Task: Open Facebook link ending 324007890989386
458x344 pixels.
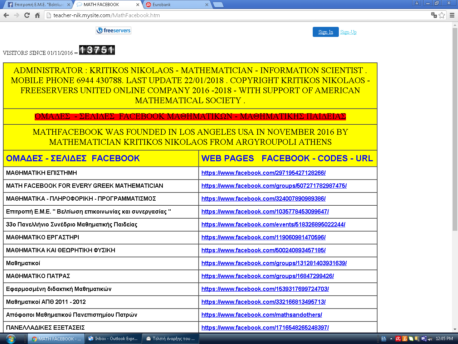Action: click(x=263, y=199)
